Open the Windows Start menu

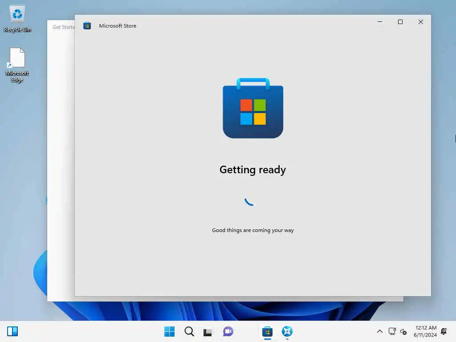[x=169, y=331]
